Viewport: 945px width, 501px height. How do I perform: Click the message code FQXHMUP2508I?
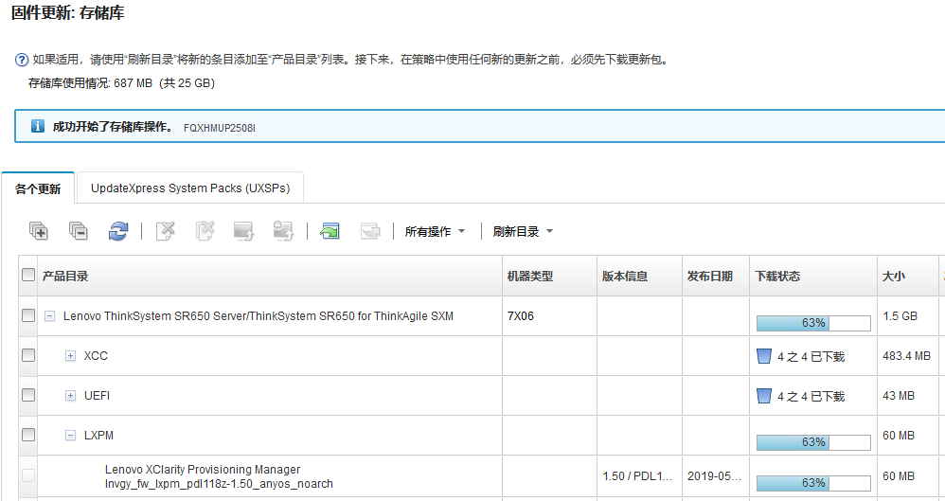(x=220, y=128)
